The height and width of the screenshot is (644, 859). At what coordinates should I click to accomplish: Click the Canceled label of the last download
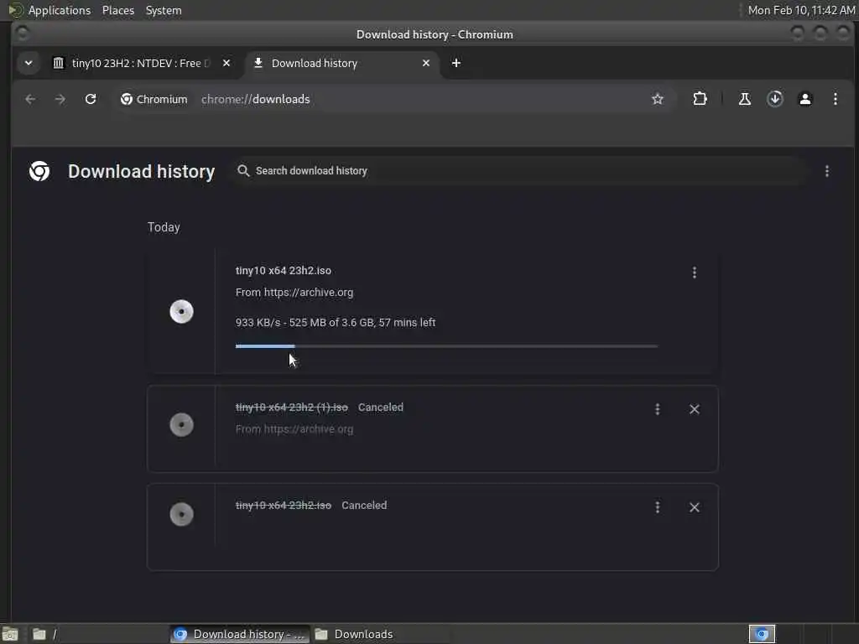[364, 506]
